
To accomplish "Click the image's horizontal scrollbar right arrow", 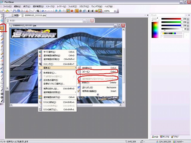I will 121,105.
